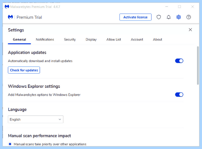Close the Malwarebytes window
Image resolution: width=202 pixels, height=149 pixels.
(x=193, y=7)
